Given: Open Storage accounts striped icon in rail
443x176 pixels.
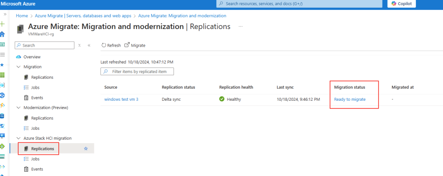Looking at the screenshot, I should click(x=2, y=156).
